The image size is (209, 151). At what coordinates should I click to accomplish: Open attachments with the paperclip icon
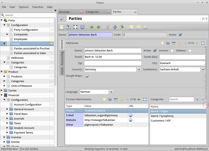pos(108,27)
